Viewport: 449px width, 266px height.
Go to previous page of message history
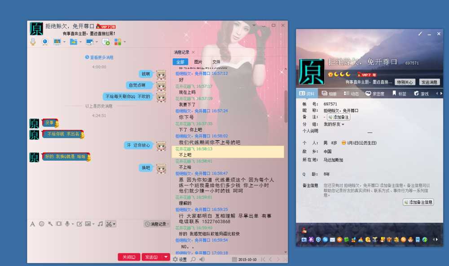[270, 259]
